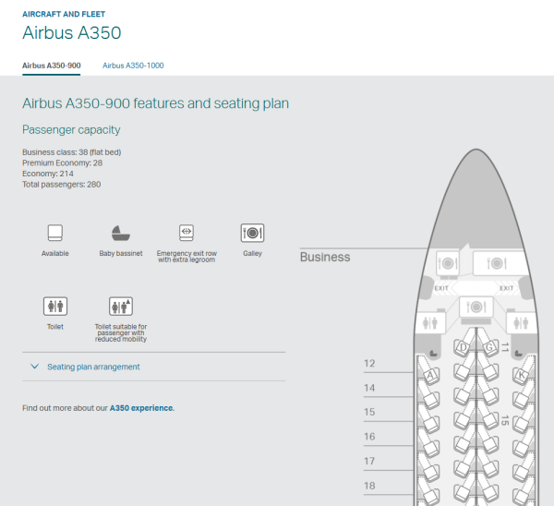Click the Available seat legend icon
554x506 pixels.
55,233
